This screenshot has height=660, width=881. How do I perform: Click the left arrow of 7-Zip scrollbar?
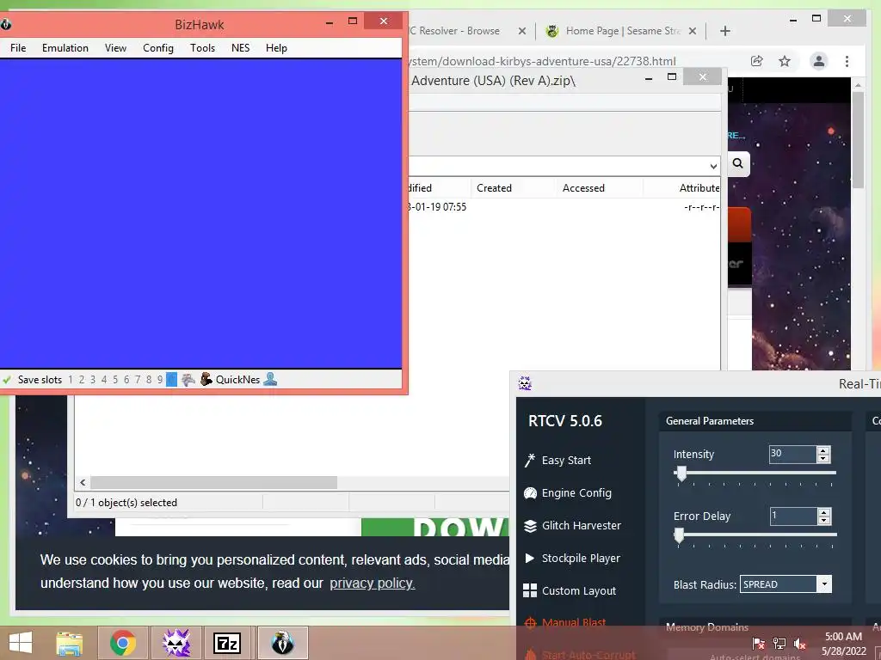pyautogui.click(x=83, y=483)
